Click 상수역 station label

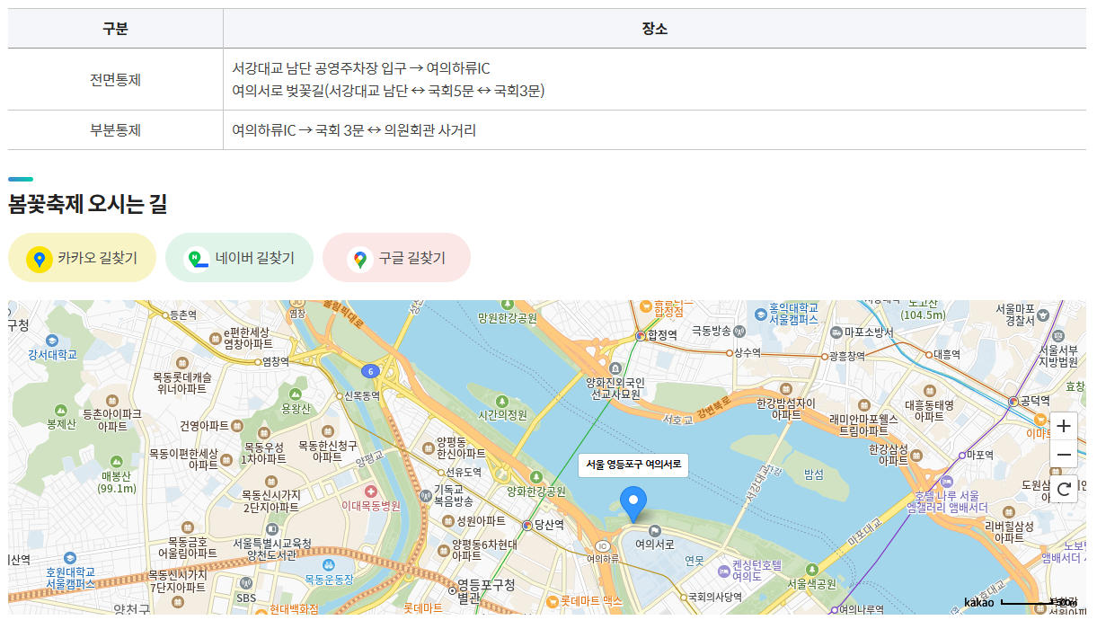click(x=747, y=353)
